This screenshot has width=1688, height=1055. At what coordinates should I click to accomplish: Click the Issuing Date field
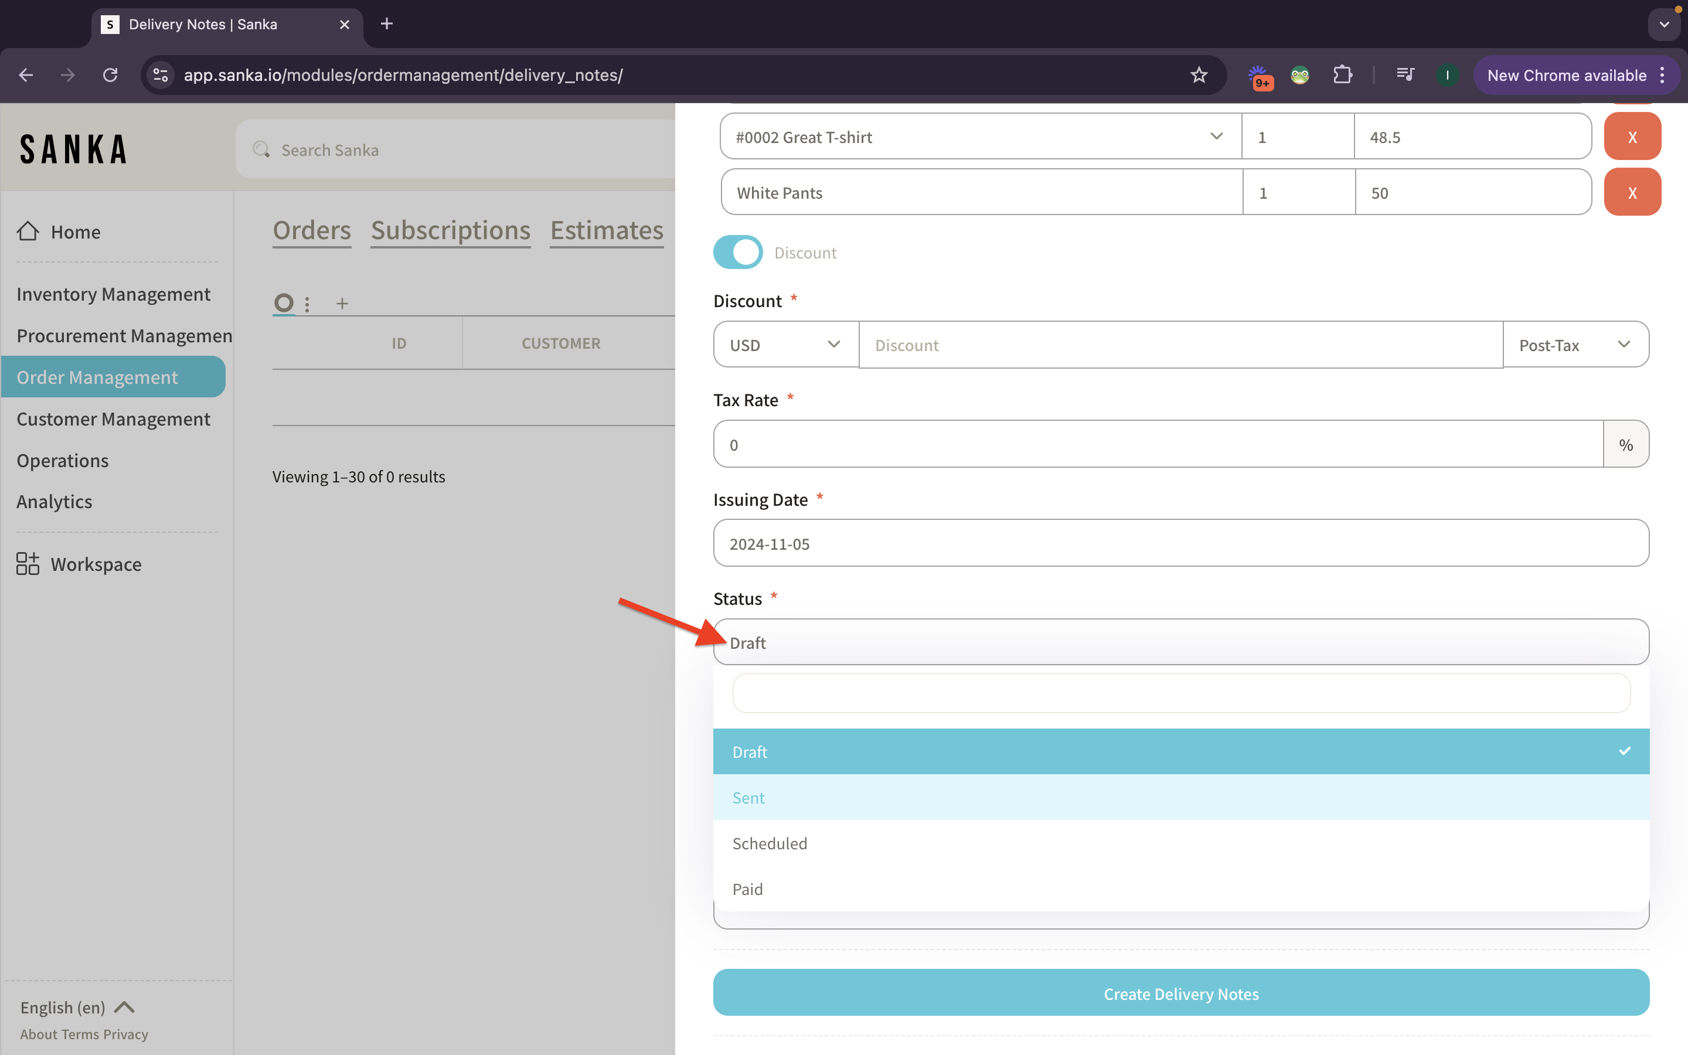1180,543
